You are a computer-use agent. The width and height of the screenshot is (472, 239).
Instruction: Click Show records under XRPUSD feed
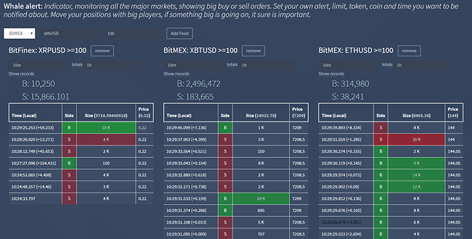[21, 74]
